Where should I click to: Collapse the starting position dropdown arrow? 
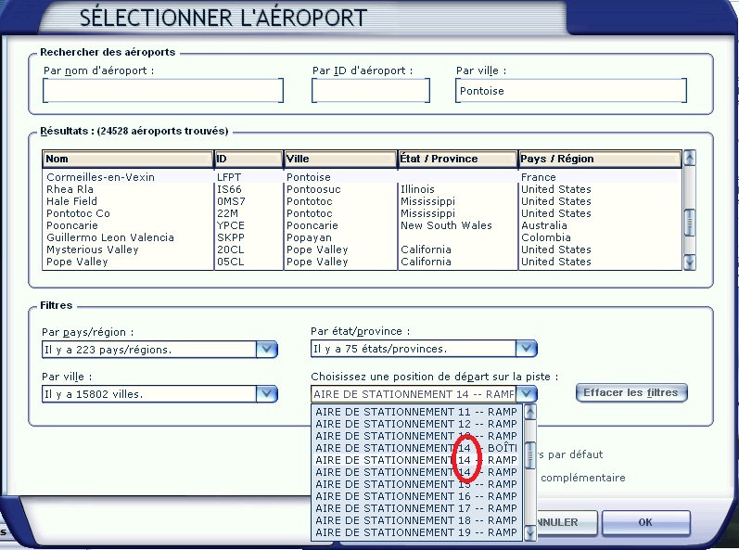pyautogui.click(x=526, y=393)
